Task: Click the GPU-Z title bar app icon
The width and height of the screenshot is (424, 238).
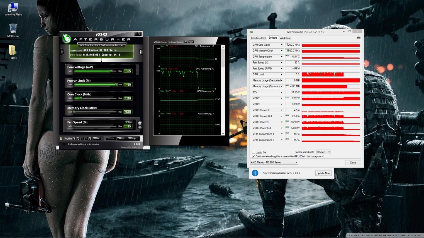Action: [x=251, y=32]
